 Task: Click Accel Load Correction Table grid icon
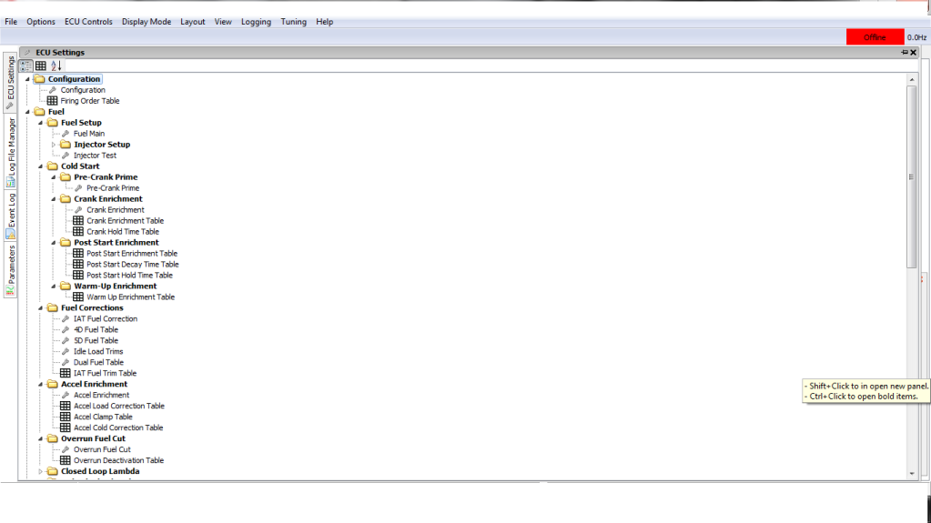(66, 406)
